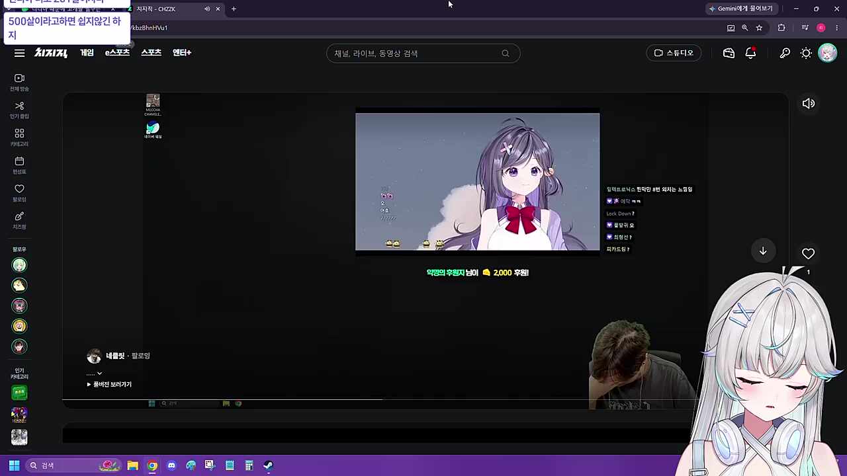Open Steam from the taskbar
847x476 pixels.
point(268,465)
